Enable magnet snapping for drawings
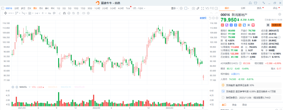The height and width of the screenshot is (110, 283). coord(64,13)
